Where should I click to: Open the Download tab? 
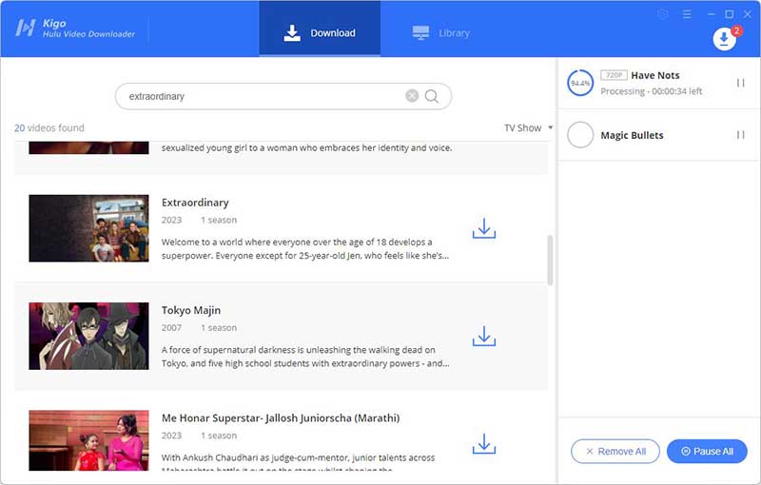tap(320, 29)
